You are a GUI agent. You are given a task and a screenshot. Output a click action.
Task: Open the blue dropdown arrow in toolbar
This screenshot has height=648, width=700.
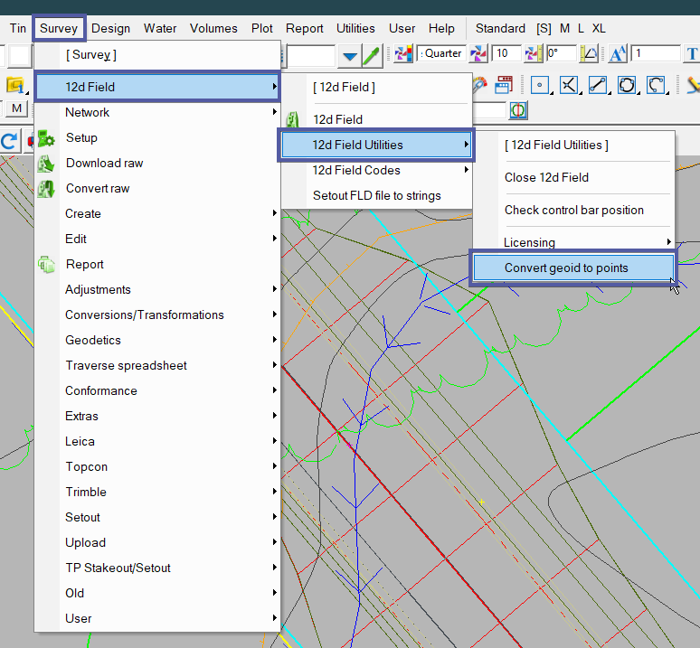point(350,56)
